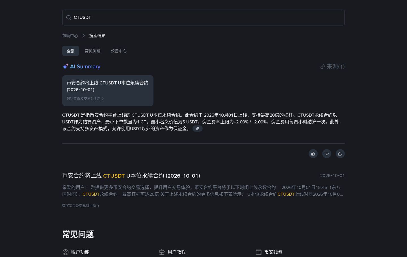The height and width of the screenshot is (257, 407).
Task: Click the AI Summary sparkle icon
Action: [65, 66]
